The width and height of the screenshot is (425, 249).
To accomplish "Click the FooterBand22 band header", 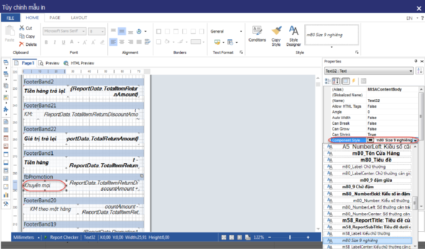I will click(83, 129).
